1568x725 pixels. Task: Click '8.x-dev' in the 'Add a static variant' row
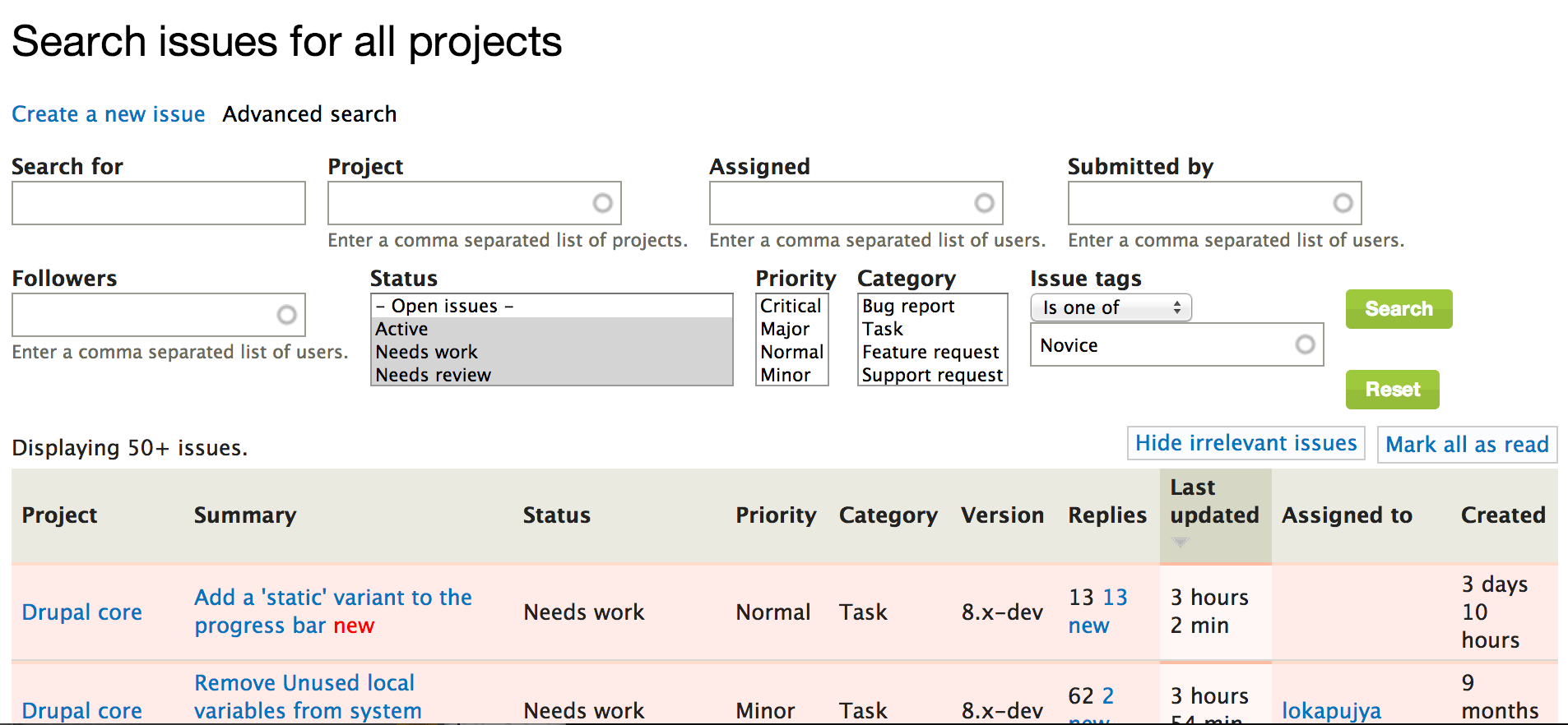pos(1002,612)
